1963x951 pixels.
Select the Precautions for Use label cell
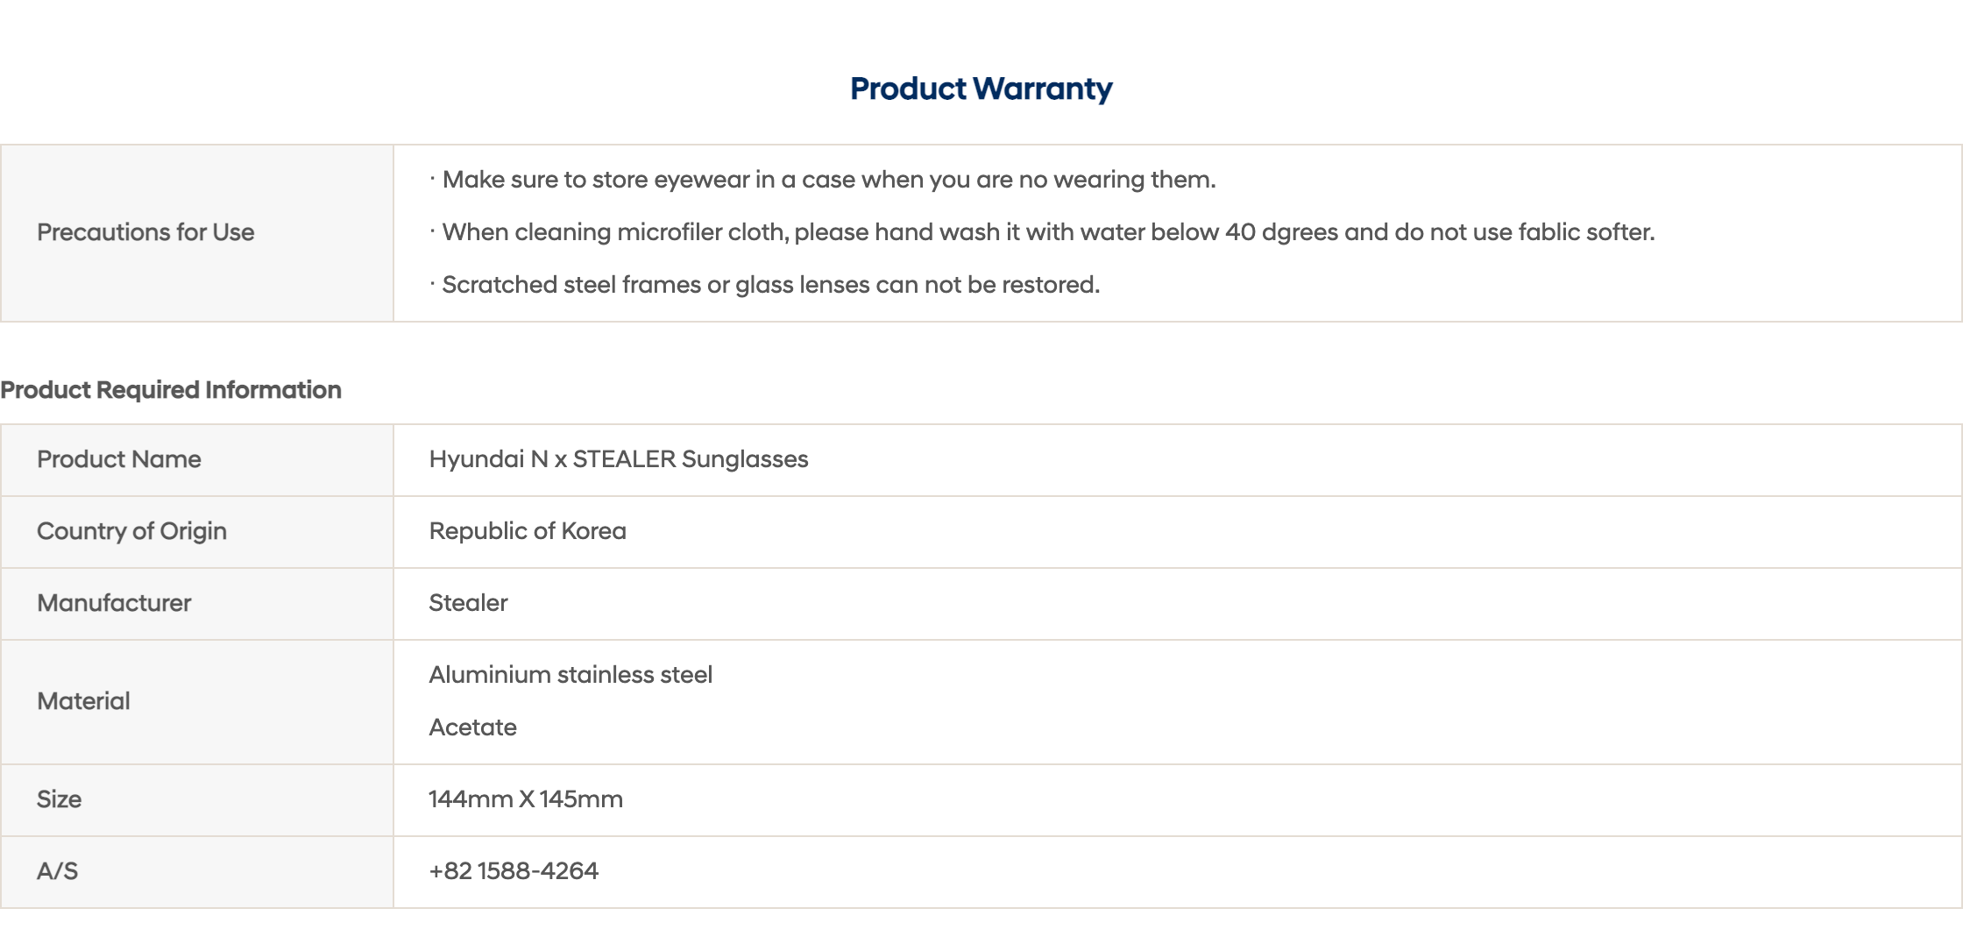[197, 233]
